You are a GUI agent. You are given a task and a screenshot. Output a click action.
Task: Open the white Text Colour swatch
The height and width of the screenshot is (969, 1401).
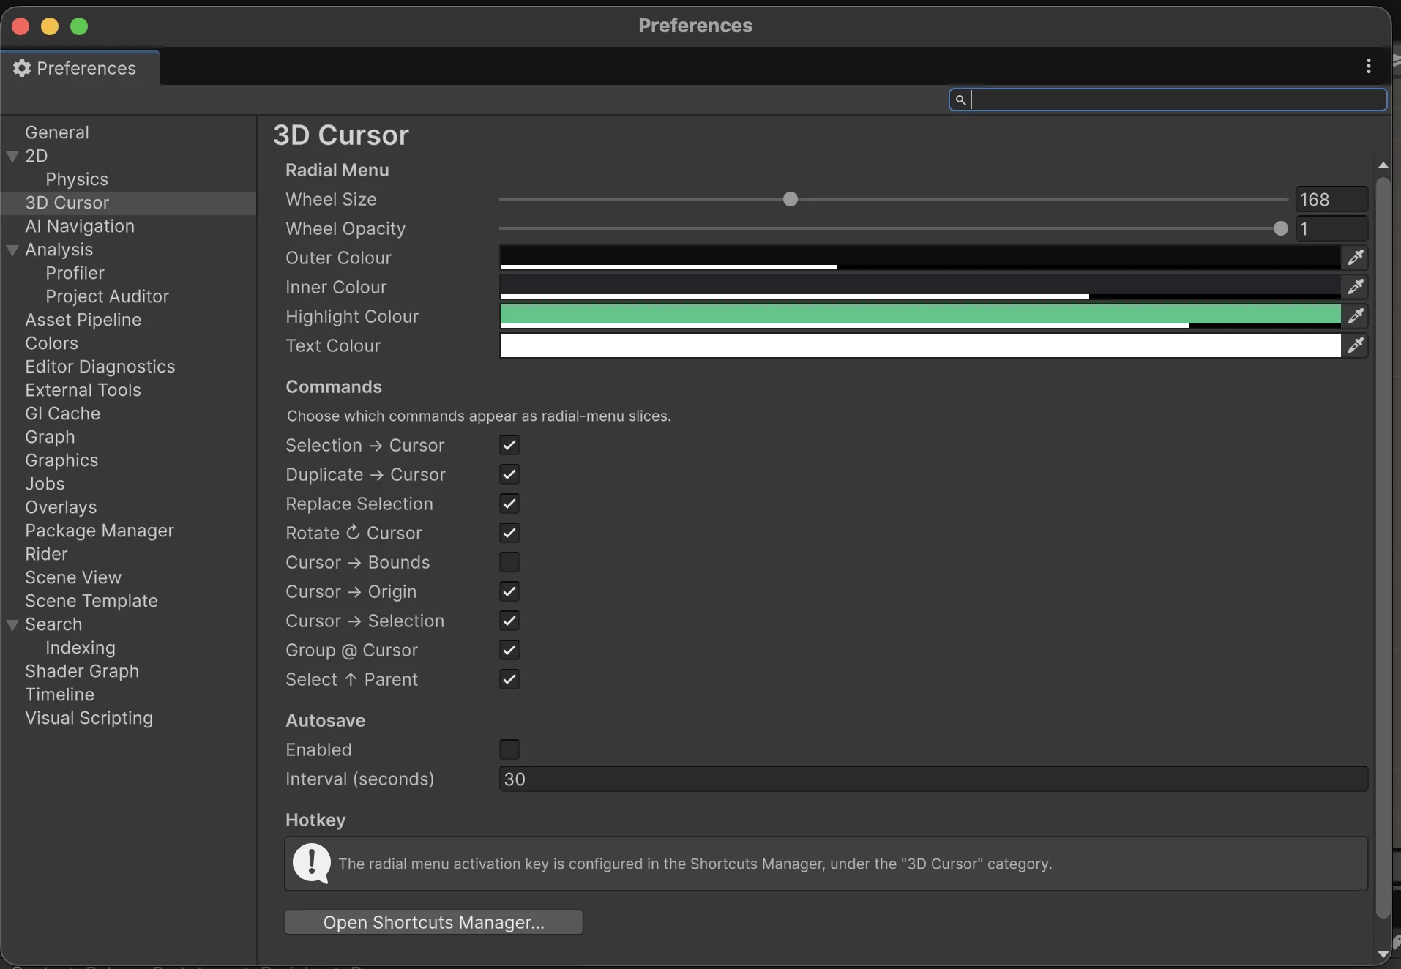[x=920, y=345]
